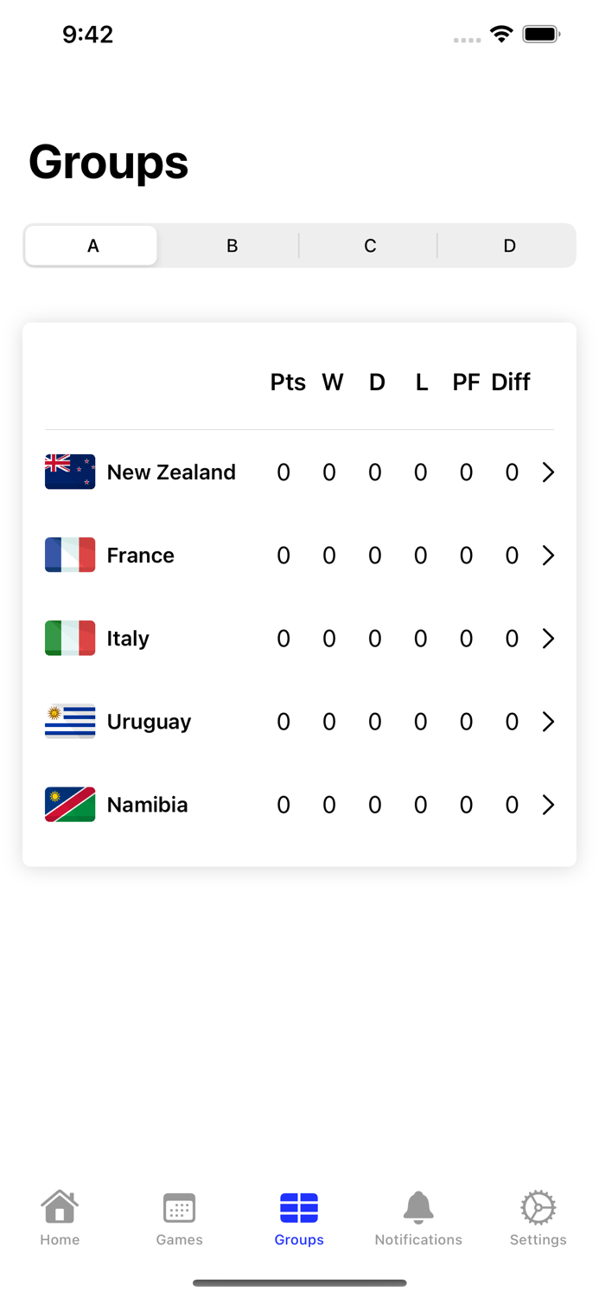599x1298 pixels.
Task: Expand France row chevron
Action: (x=548, y=555)
